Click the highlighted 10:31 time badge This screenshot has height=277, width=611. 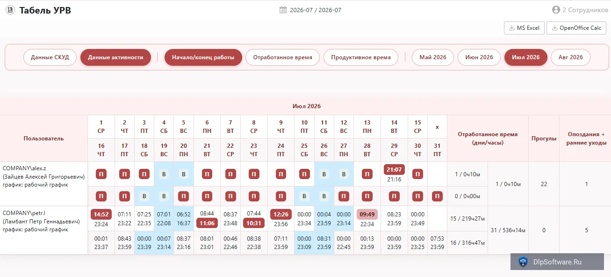pos(254,223)
